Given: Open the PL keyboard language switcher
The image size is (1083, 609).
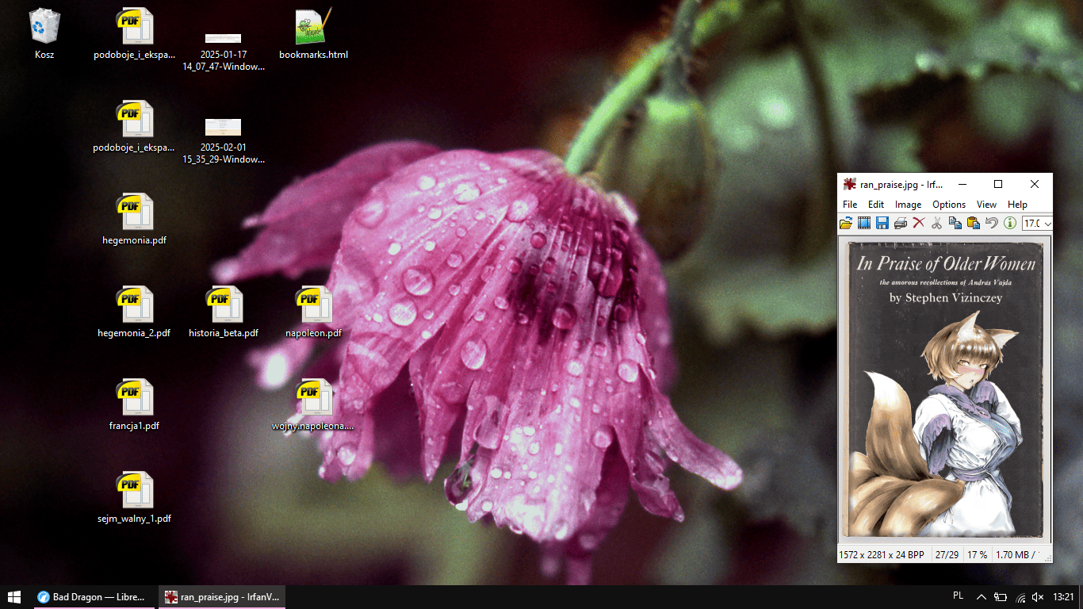Looking at the screenshot, I should (958, 596).
